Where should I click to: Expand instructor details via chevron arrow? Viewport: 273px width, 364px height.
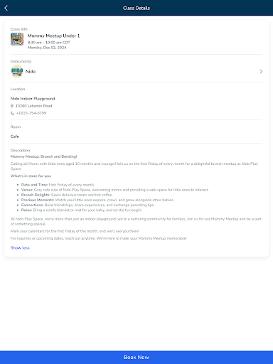click(261, 71)
